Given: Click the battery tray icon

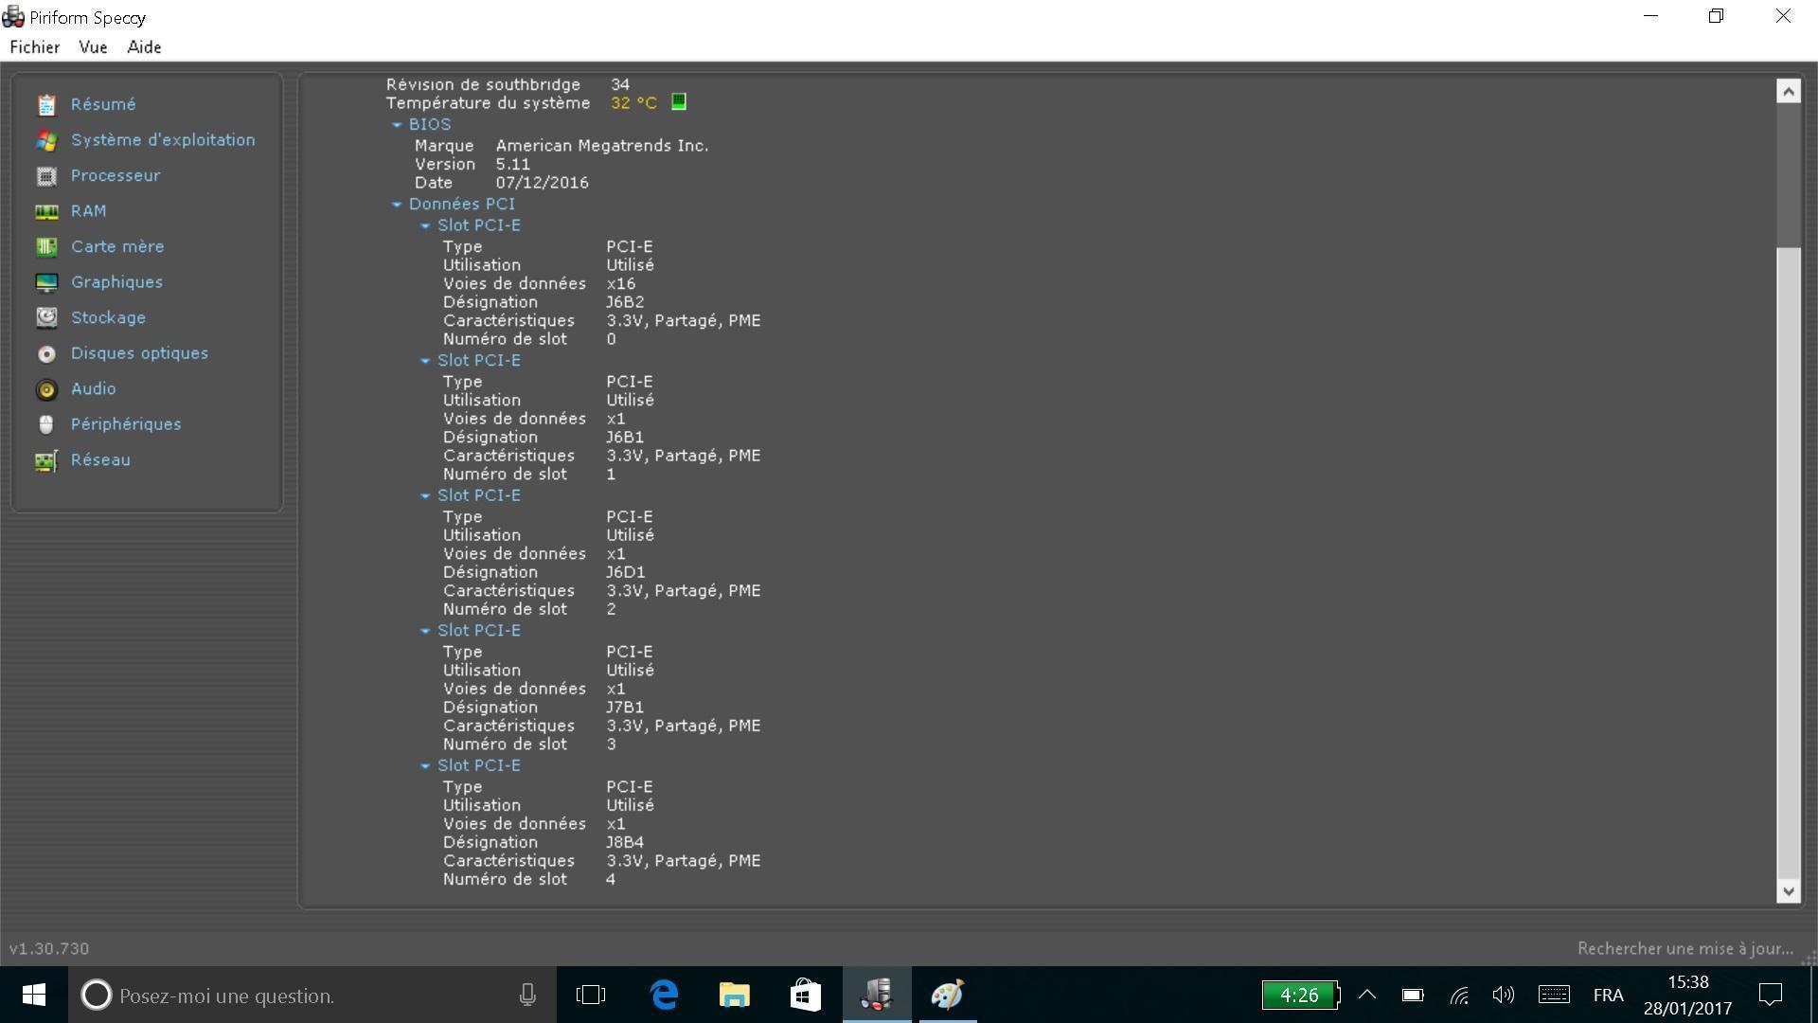Looking at the screenshot, I should (x=1413, y=995).
